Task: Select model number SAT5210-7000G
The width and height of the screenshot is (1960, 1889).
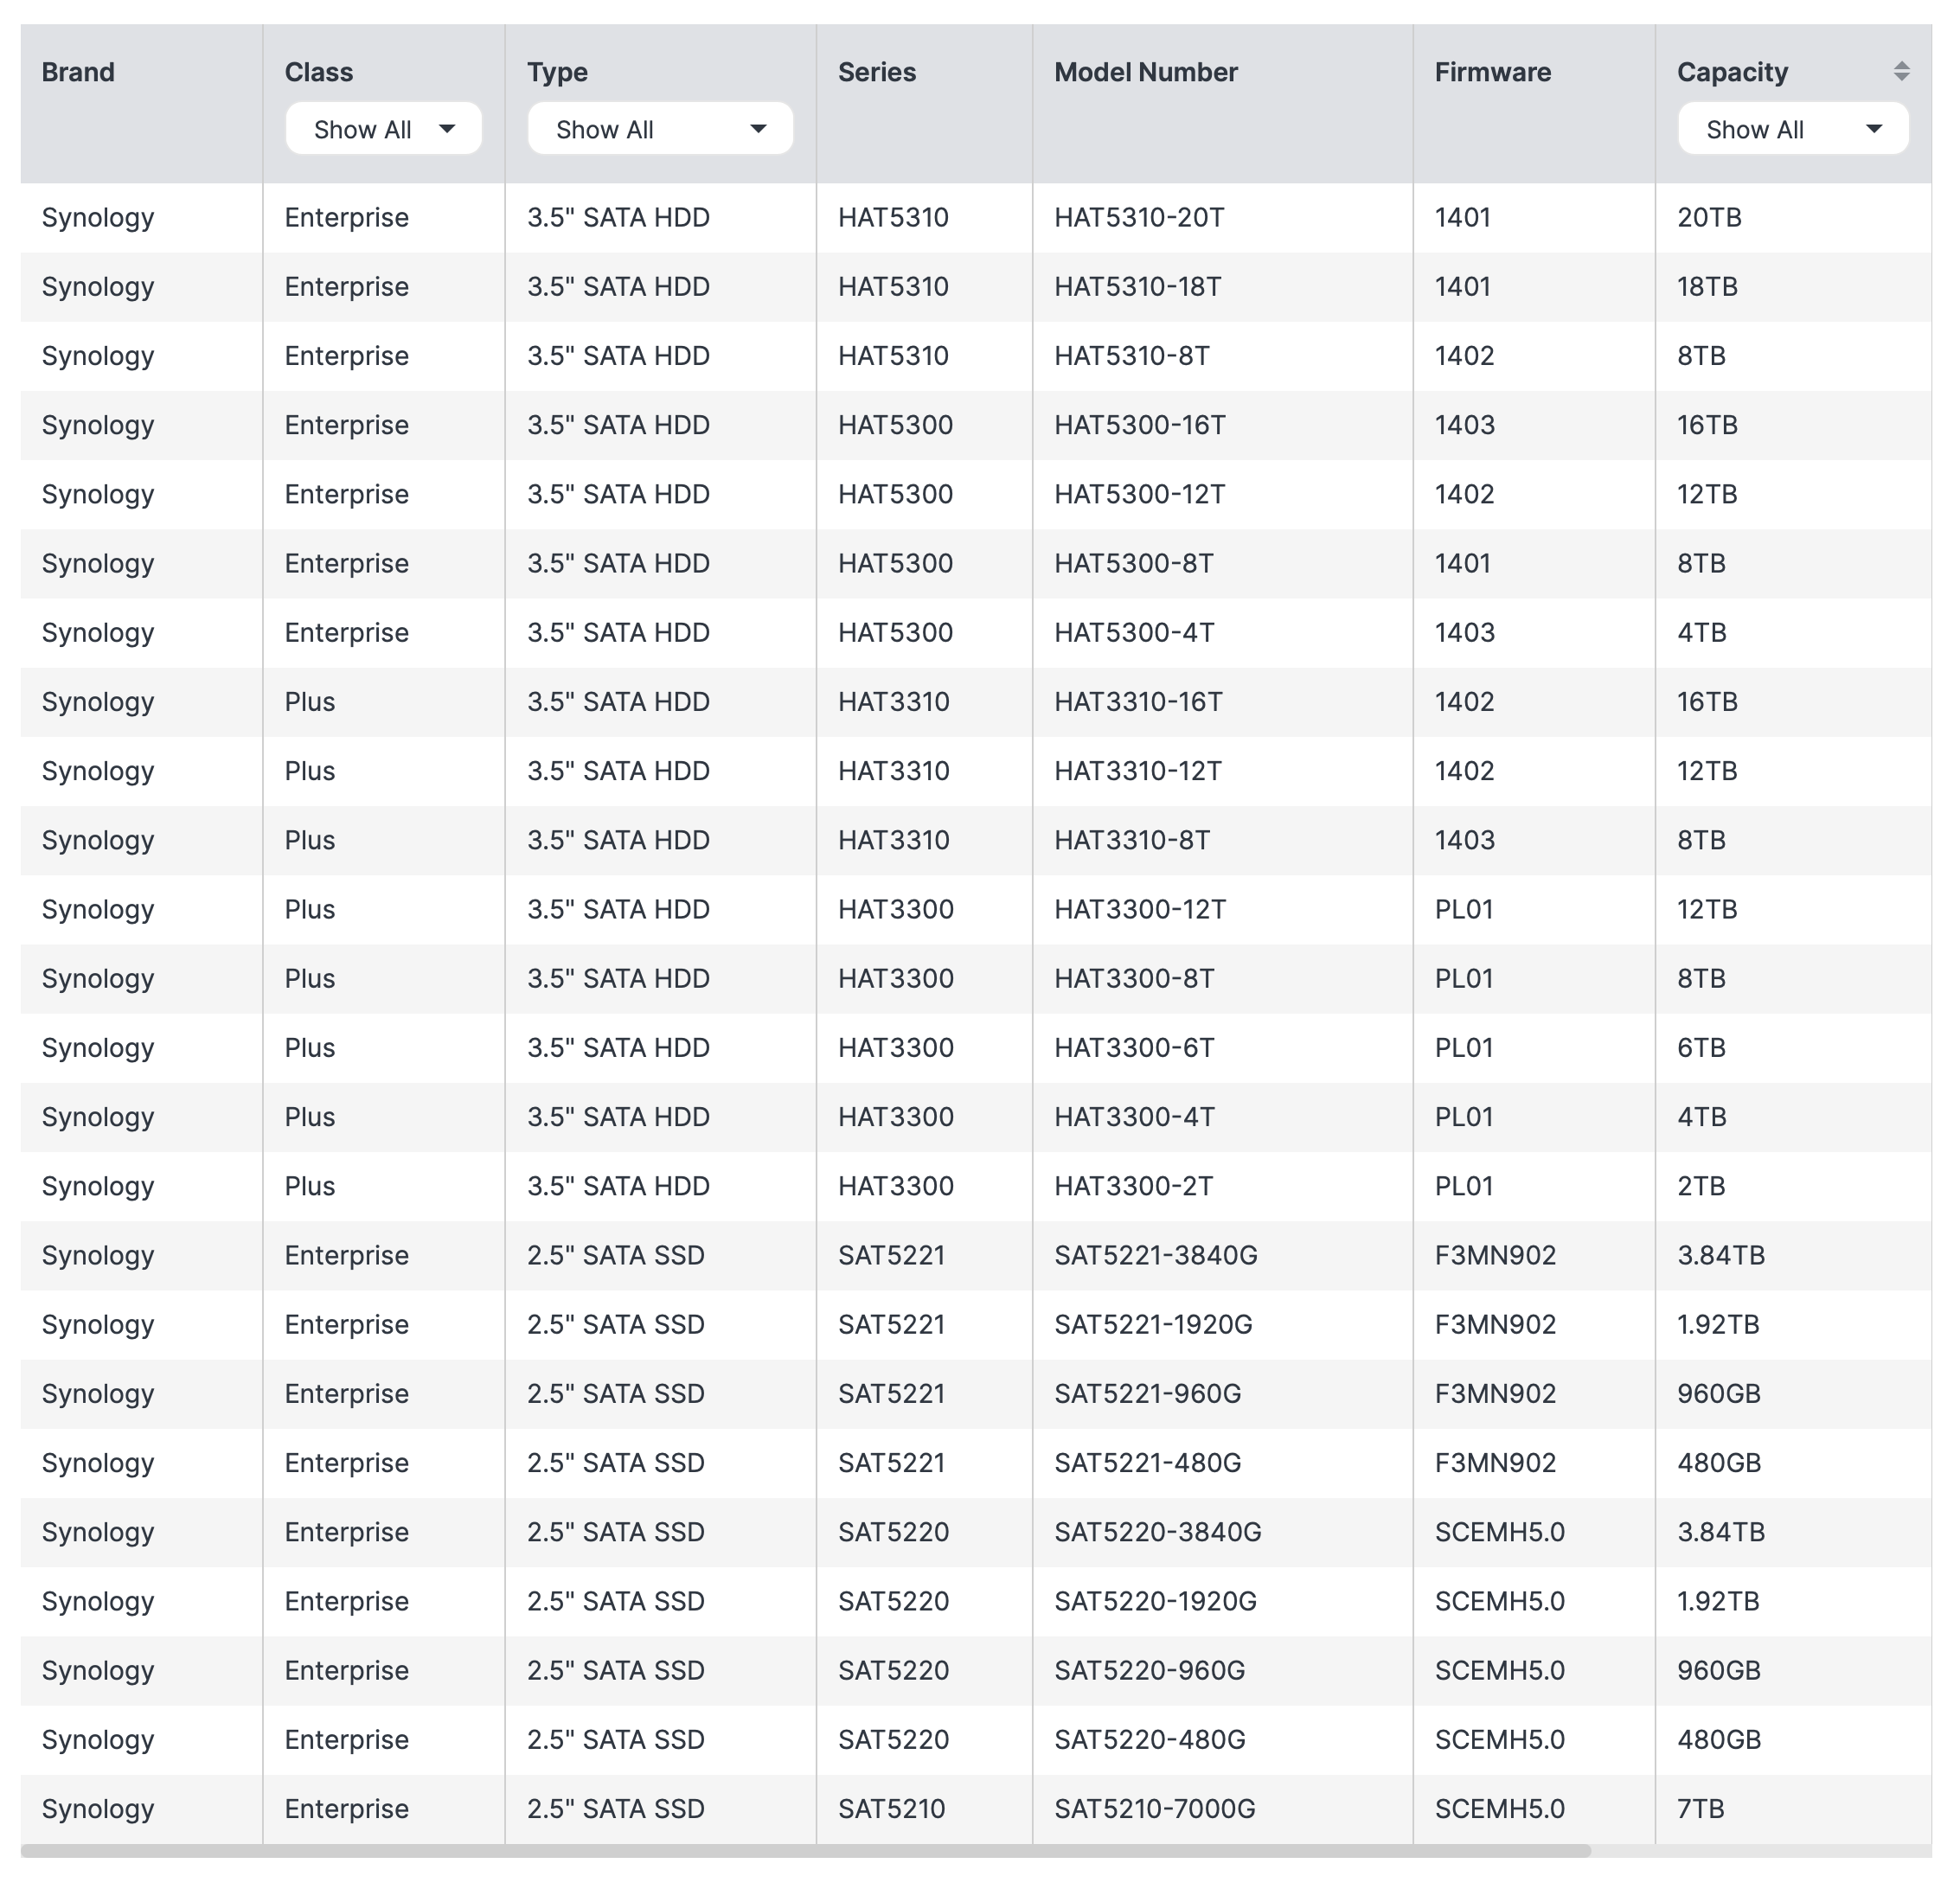Action: point(1154,1809)
